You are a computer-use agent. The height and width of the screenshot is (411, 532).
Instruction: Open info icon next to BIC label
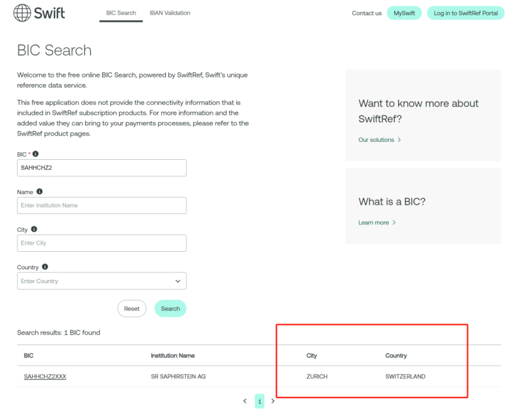pos(35,154)
